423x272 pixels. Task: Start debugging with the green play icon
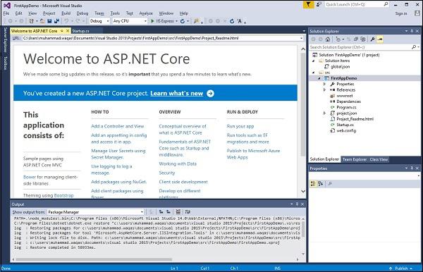(x=152, y=21)
